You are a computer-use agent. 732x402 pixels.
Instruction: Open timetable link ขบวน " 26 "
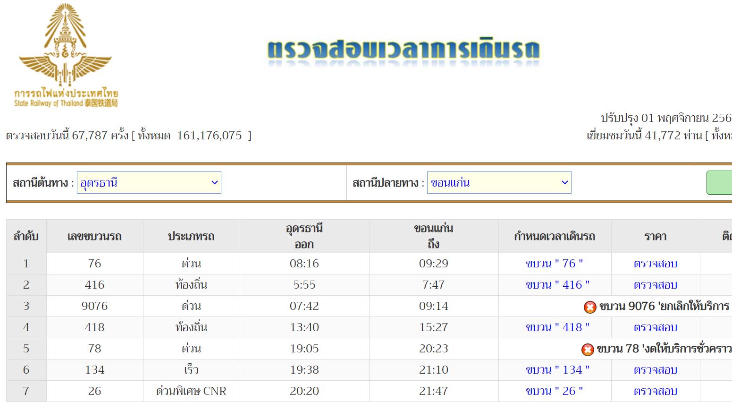pos(555,391)
